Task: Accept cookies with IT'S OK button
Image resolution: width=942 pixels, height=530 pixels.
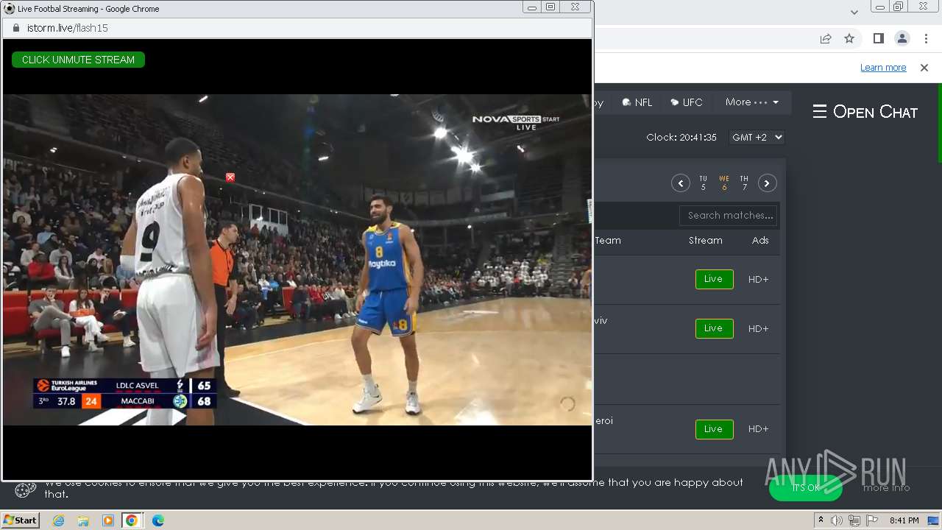Action: coord(806,488)
